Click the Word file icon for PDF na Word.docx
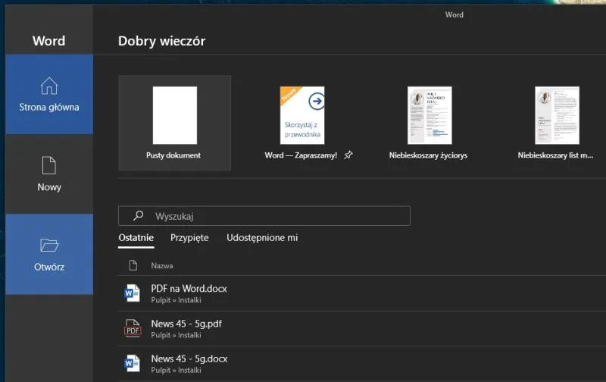This screenshot has width=606, height=382. pyautogui.click(x=132, y=293)
